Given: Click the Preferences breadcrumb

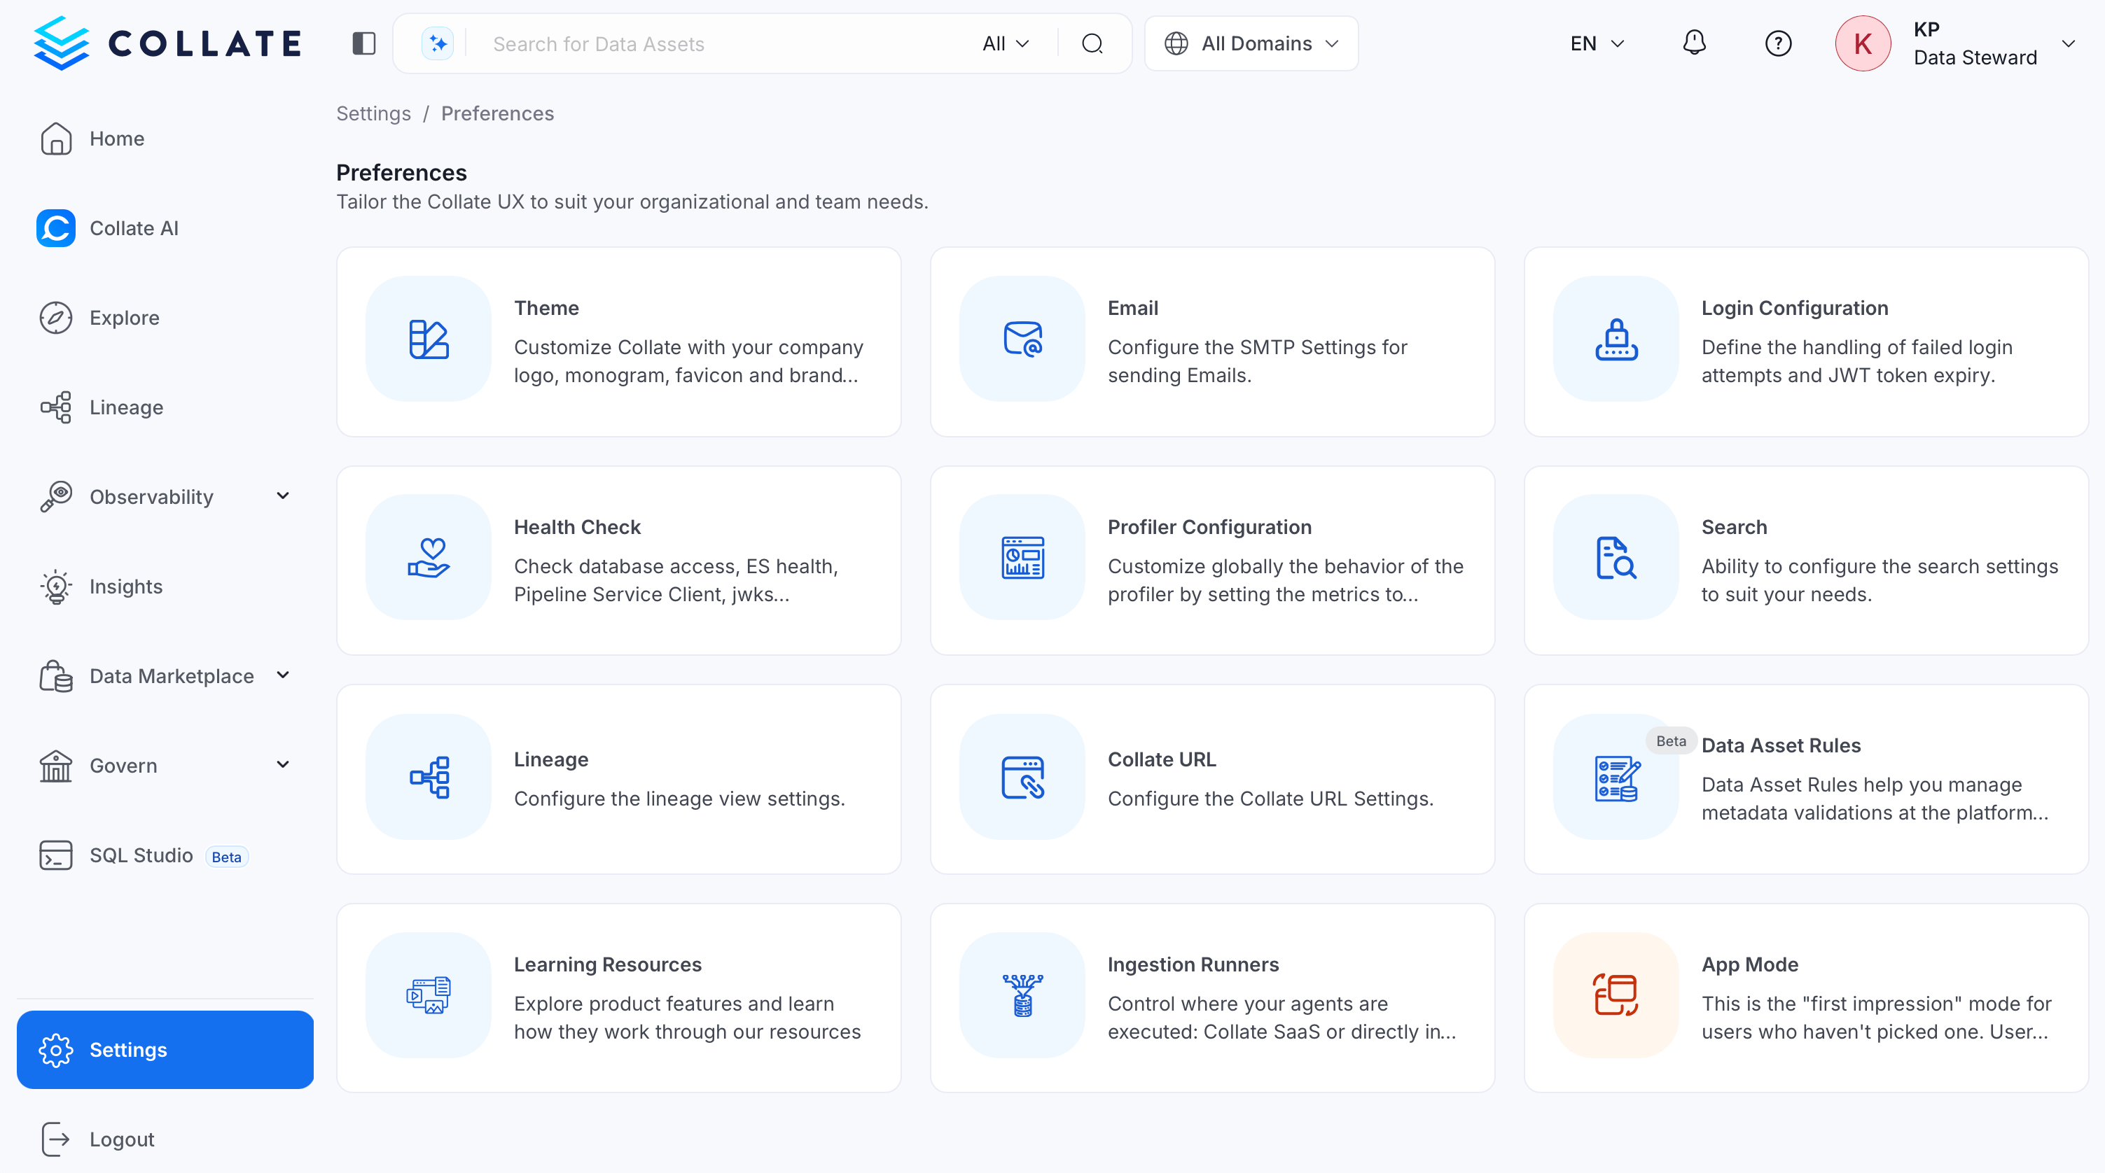Looking at the screenshot, I should pos(498,113).
